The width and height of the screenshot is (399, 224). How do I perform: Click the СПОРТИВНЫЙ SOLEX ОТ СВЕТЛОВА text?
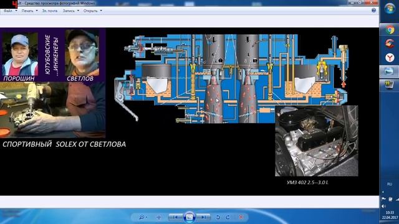click(64, 144)
